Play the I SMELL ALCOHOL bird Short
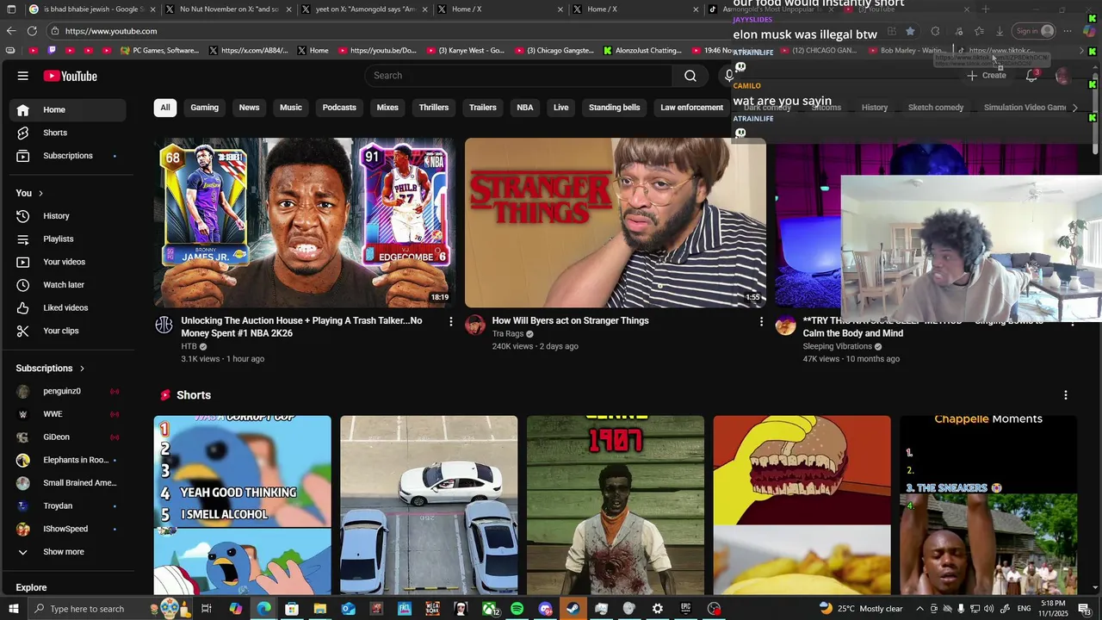 click(x=242, y=505)
